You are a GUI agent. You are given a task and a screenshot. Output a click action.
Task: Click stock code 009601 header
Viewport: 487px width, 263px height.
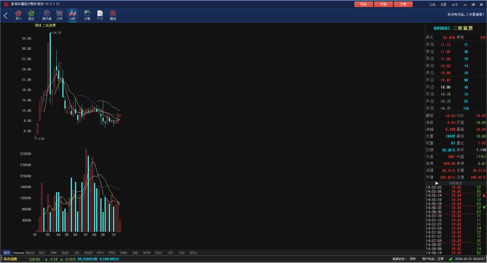coord(441,28)
